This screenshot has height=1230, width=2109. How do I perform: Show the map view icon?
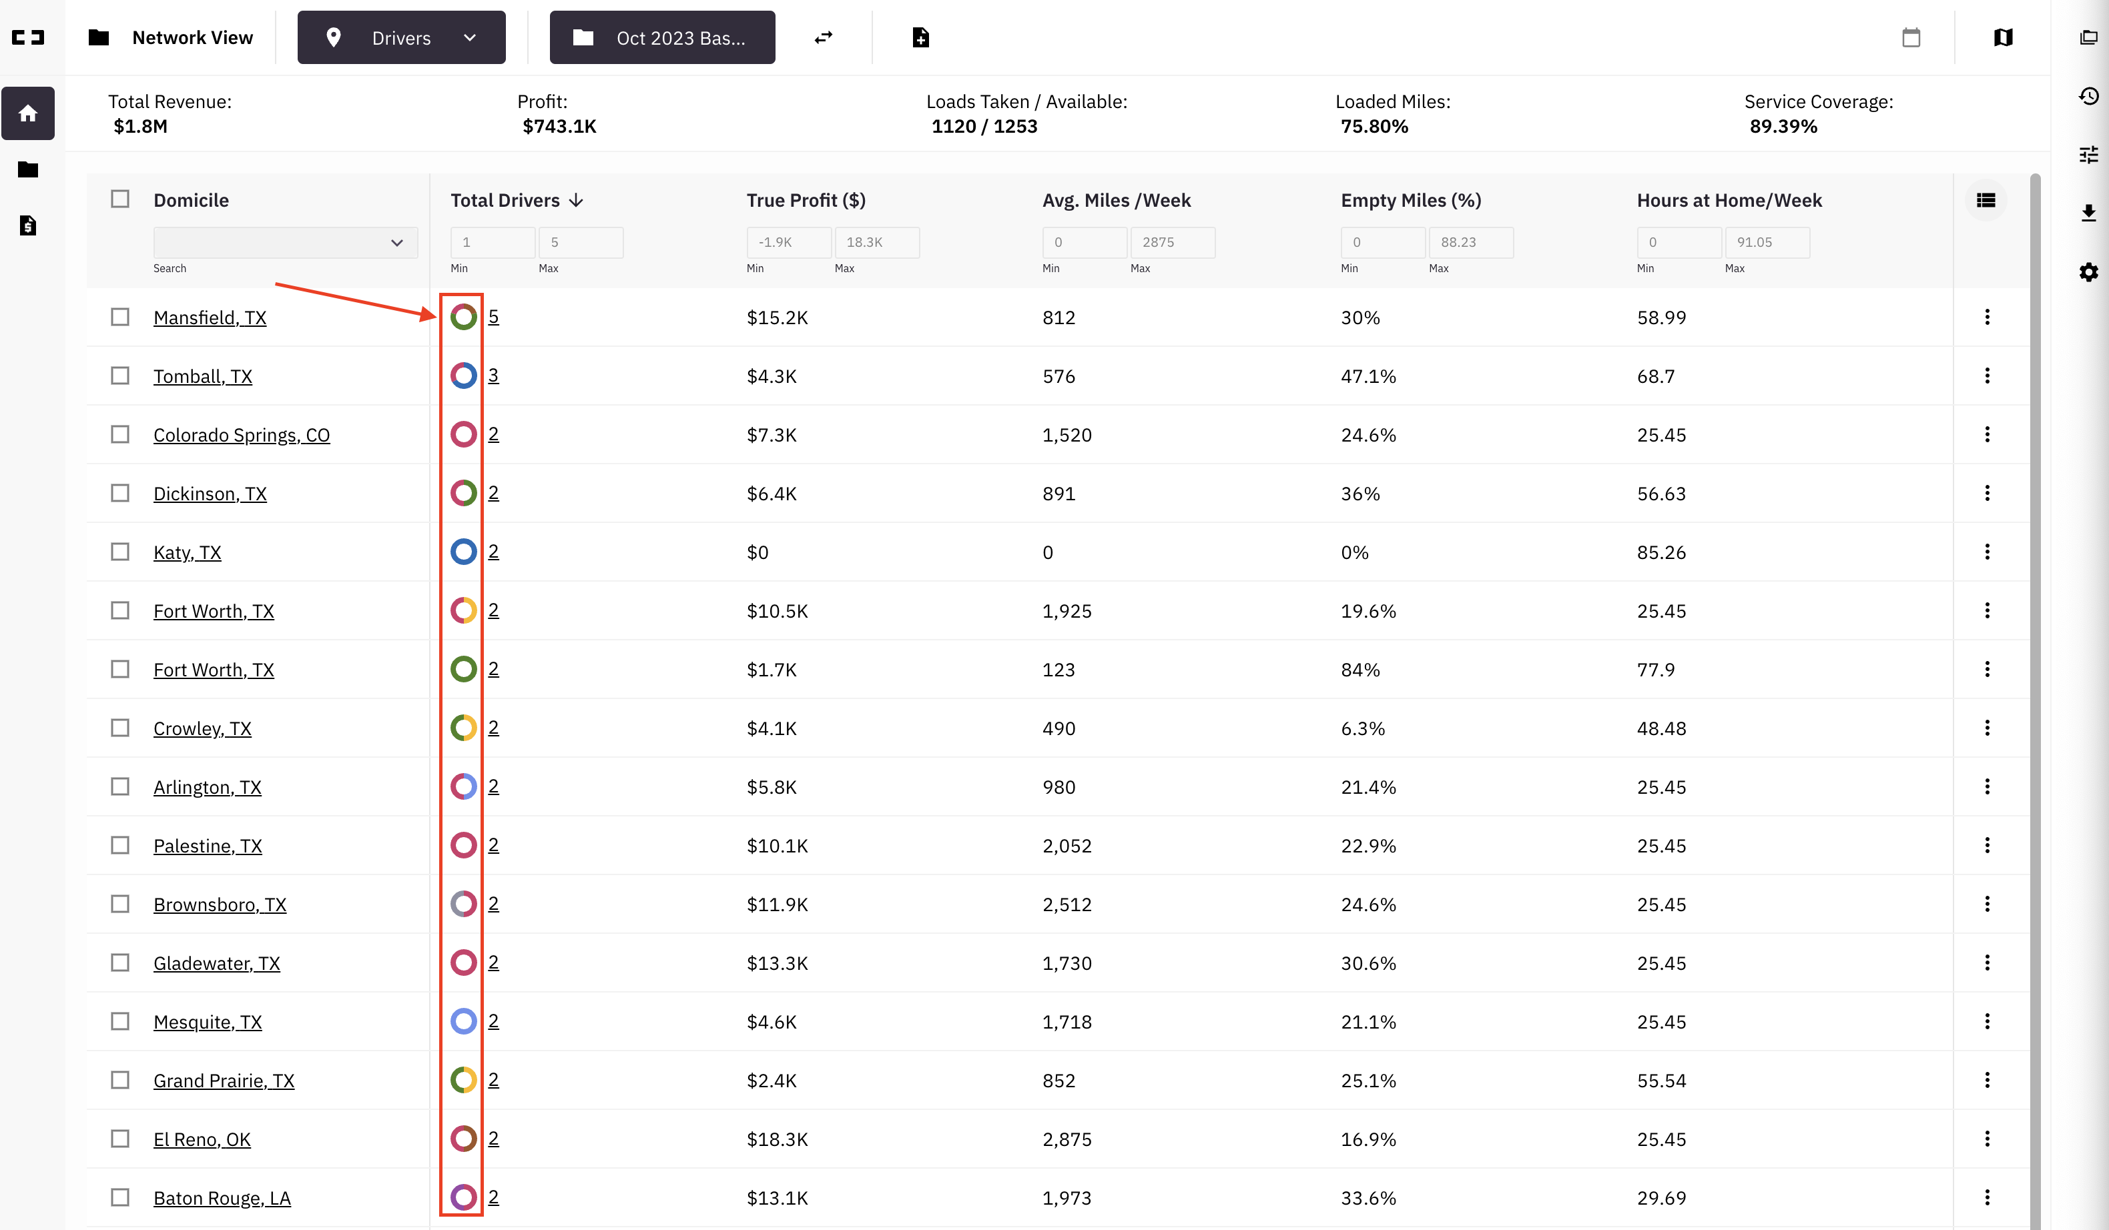[2003, 37]
